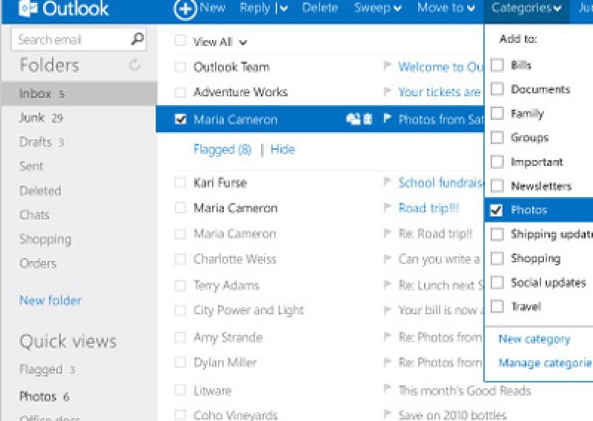Click the New category link
593x421 pixels.
(x=534, y=339)
